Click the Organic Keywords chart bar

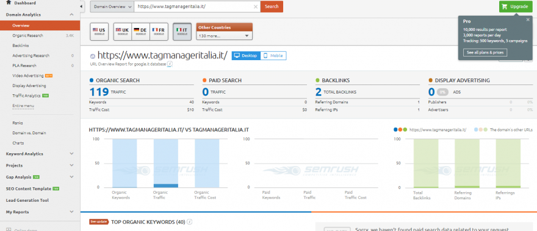pyautogui.click(x=124, y=163)
